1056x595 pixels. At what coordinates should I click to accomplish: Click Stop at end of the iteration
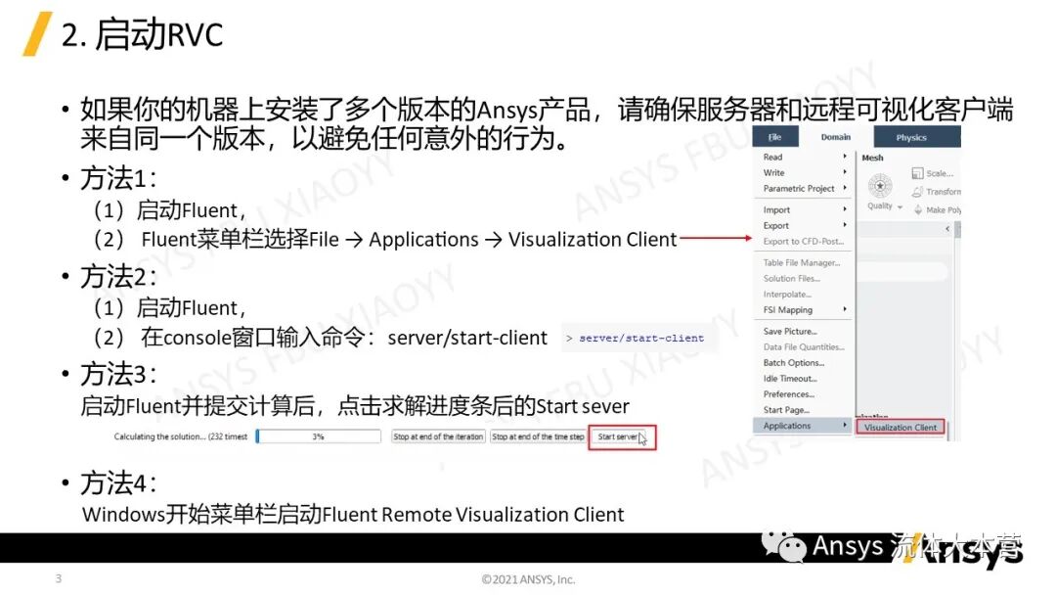click(438, 436)
